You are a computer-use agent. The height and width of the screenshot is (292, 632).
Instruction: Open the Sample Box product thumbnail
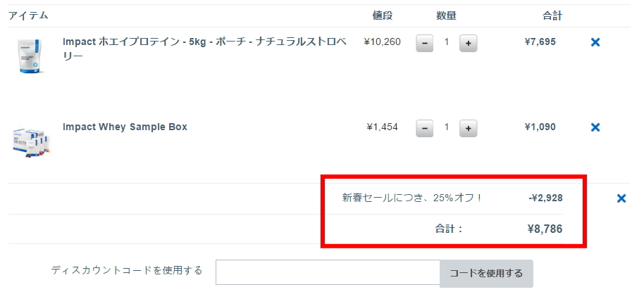[x=30, y=143]
